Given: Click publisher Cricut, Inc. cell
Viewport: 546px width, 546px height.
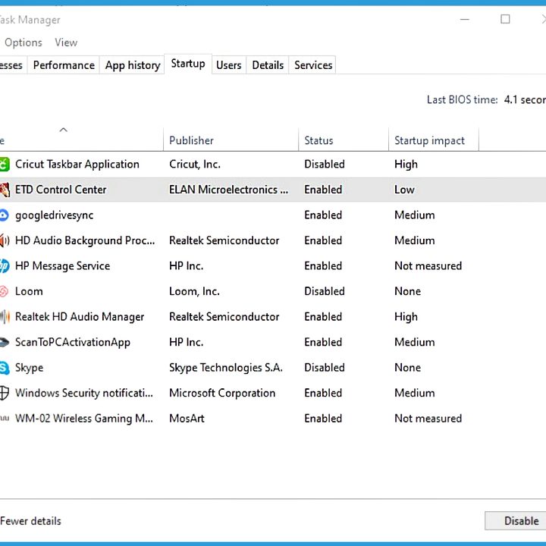Looking at the screenshot, I should coord(195,165).
